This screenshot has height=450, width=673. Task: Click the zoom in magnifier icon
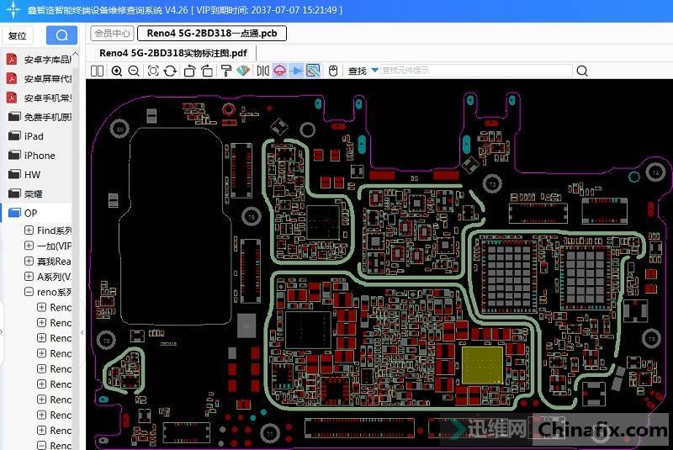pos(117,71)
